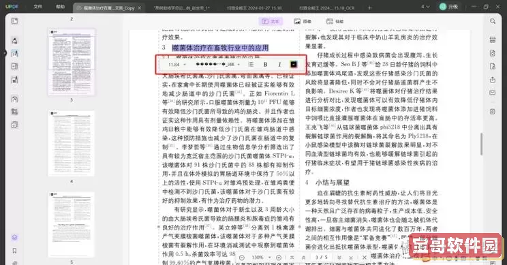507x265 pixels.
Task: Click the heading 小结与展望
Action: coord(333,183)
